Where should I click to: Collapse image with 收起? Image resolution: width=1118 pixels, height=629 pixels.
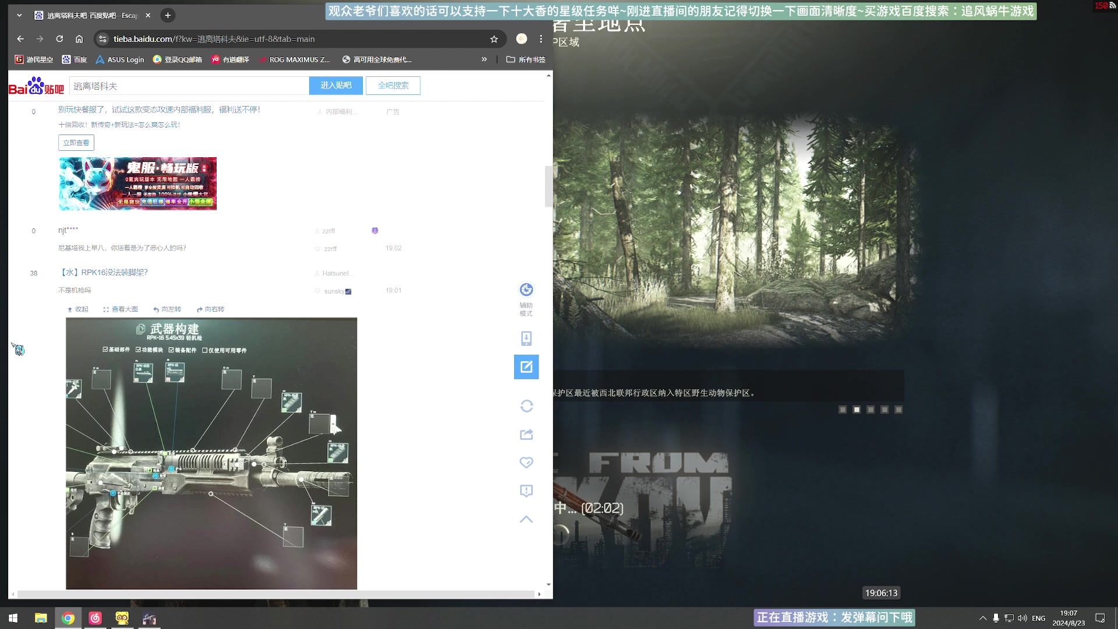click(78, 309)
